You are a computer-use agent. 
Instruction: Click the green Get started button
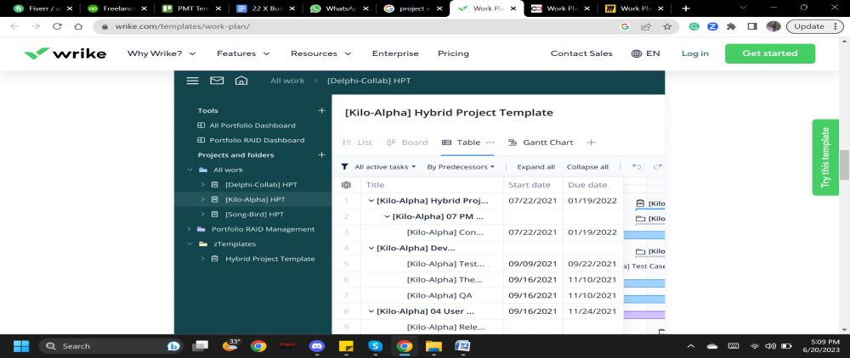[x=769, y=53]
